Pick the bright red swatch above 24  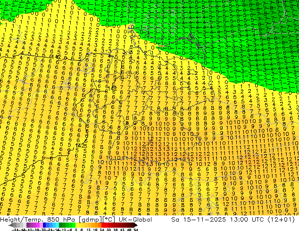pyautogui.click(x=103, y=225)
